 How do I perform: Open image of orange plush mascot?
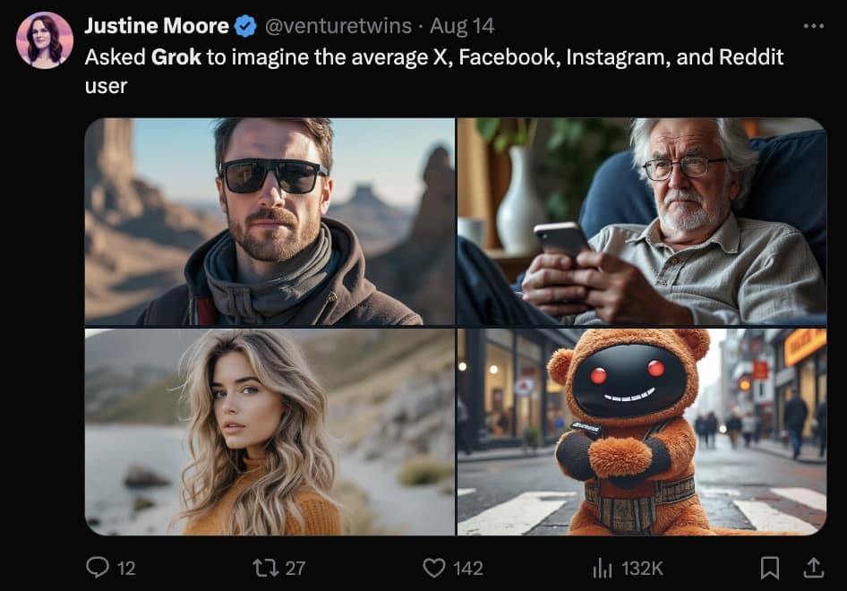[641, 432]
